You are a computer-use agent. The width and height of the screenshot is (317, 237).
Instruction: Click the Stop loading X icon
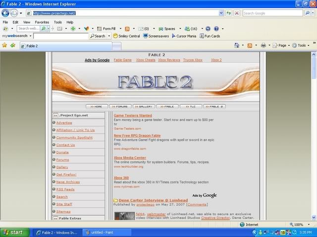pos(237,13)
